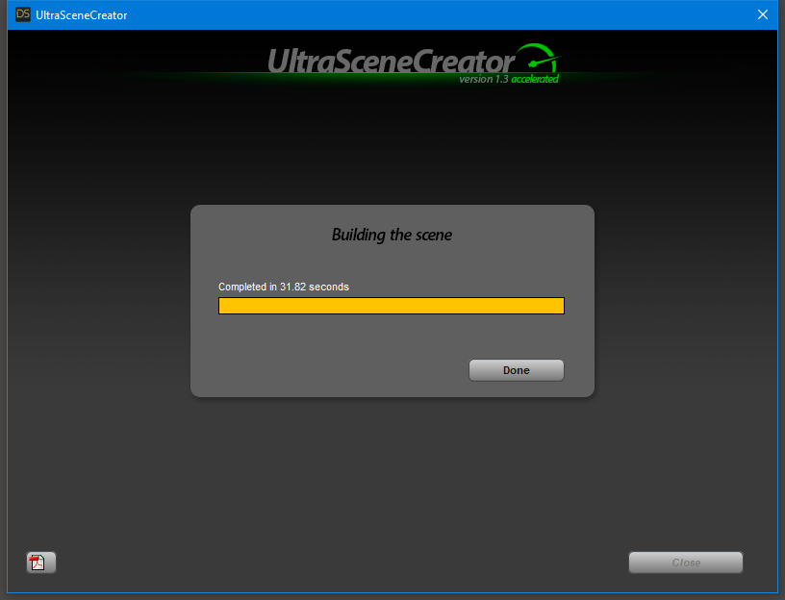Viewport: 785px width, 600px height.
Task: Click the yellow build progress bar
Action: 391,306
